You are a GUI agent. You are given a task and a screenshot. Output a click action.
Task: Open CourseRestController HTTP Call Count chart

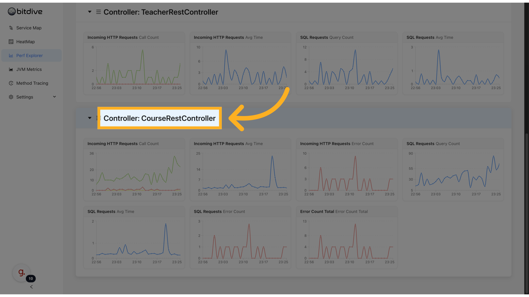[x=134, y=169]
